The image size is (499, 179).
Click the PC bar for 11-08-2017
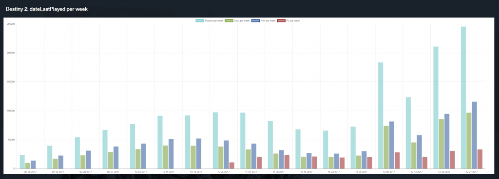coord(287,162)
